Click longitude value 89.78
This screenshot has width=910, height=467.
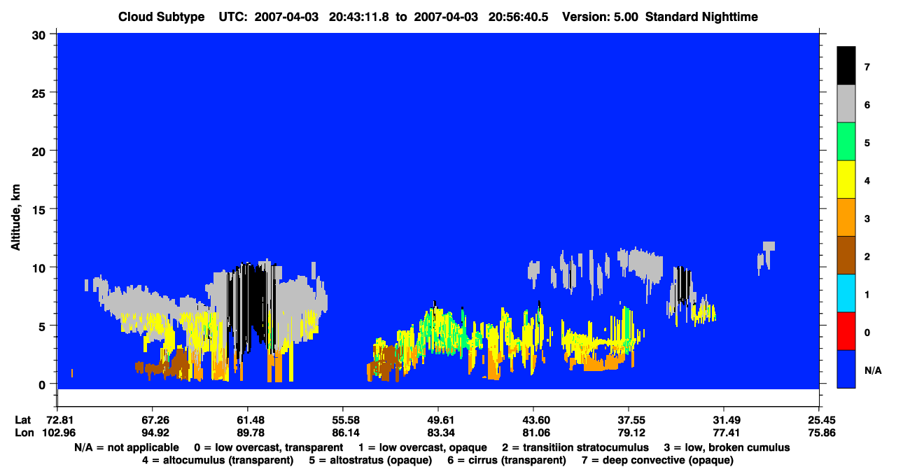pos(247,432)
